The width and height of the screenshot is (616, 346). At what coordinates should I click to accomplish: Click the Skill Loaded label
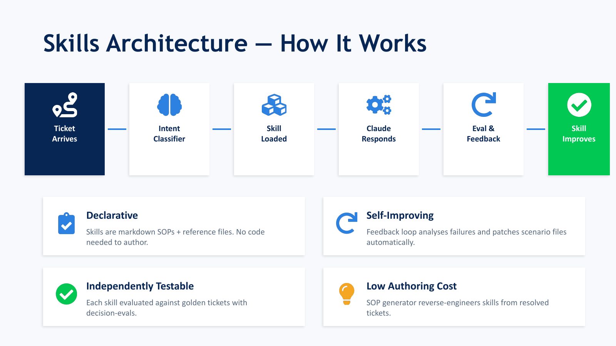pyautogui.click(x=274, y=133)
